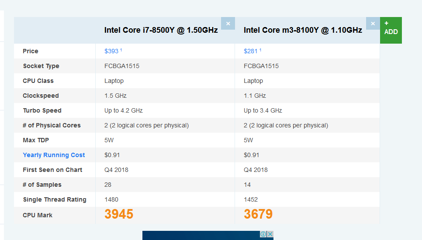Image resolution: width=422 pixels, height=240 pixels.
Task: Open the $393 price link
Action: pyautogui.click(x=111, y=51)
